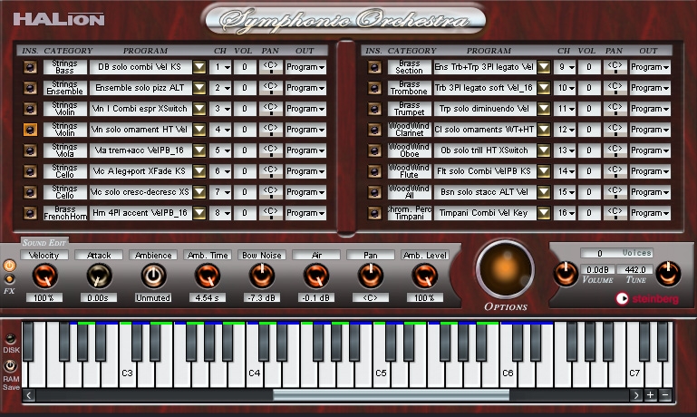Adjust the Air knob

(x=316, y=276)
